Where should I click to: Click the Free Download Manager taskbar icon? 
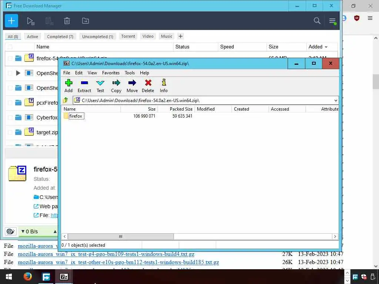pos(46,277)
